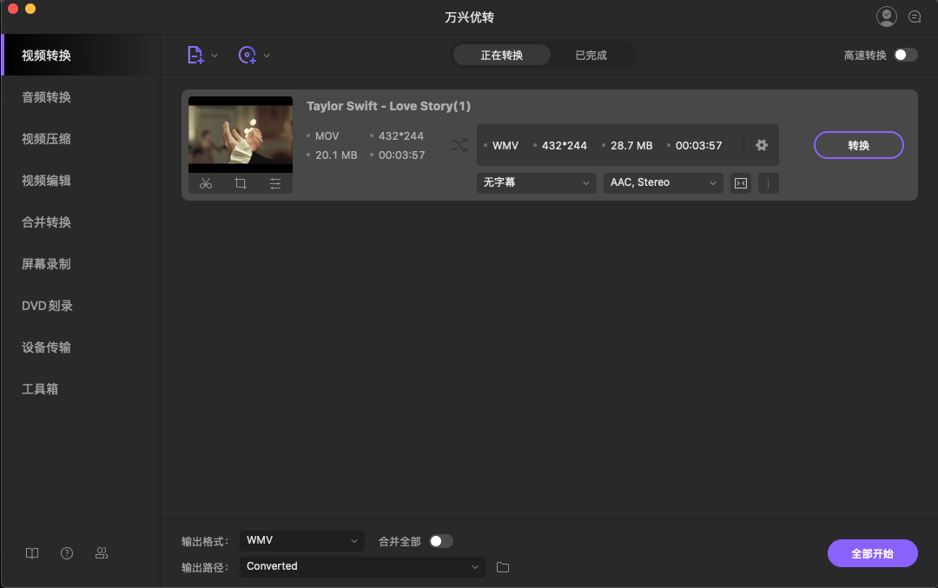
Task: Click the help question mark icon
Action: (66, 552)
